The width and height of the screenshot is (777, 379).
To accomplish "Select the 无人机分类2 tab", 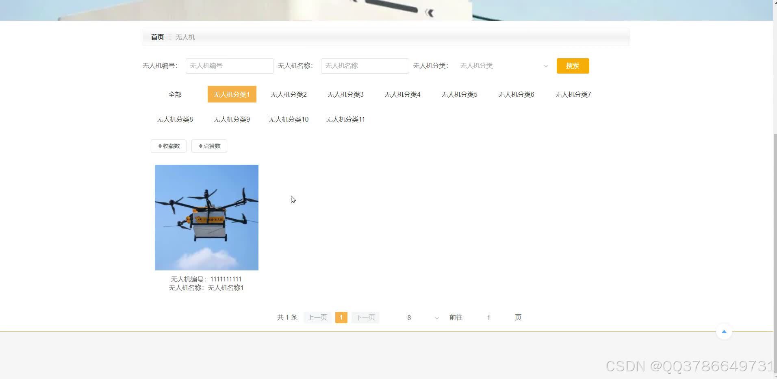I will [x=289, y=94].
